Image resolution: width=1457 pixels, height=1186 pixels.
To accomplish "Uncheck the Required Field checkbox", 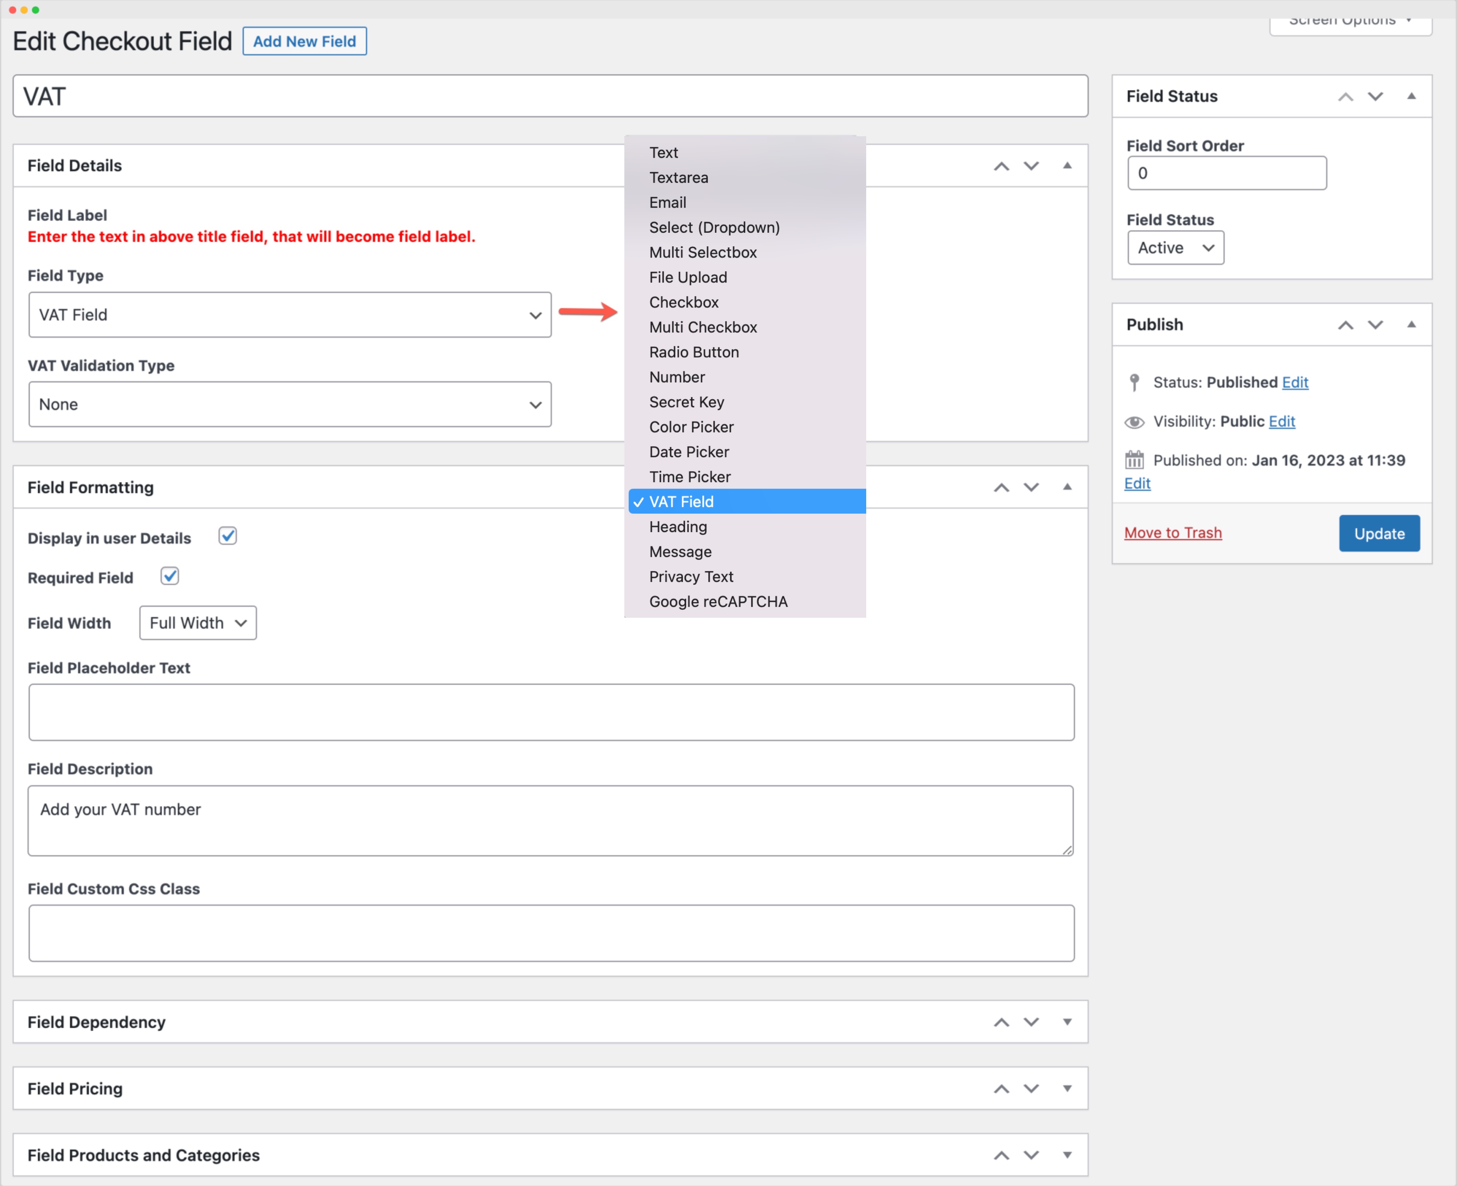I will click(169, 576).
